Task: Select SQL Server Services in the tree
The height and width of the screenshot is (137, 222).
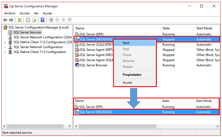Action: point(27,32)
